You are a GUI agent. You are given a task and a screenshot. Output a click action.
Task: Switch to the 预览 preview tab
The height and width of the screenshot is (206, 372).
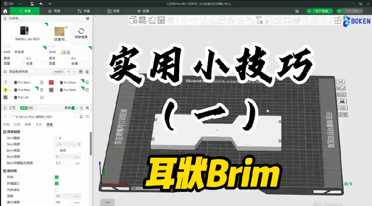click(x=54, y=11)
